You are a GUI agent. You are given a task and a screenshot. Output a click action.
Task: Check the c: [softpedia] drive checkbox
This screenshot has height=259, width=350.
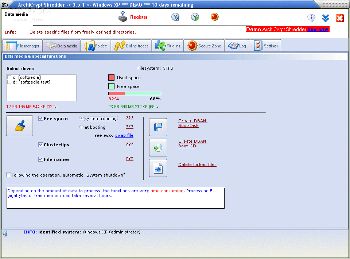tap(9, 77)
